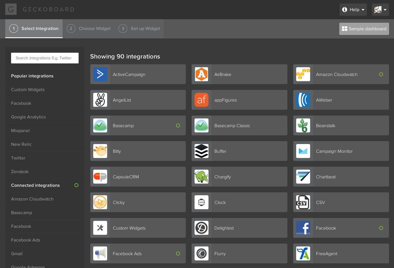Screen dimensions: 394x268
Task: Go to Choose Widget step tab
Action: click(x=89, y=29)
